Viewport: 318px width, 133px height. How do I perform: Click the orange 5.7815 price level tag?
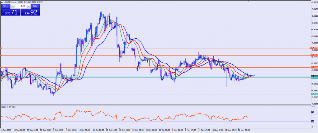[x=314, y=55]
